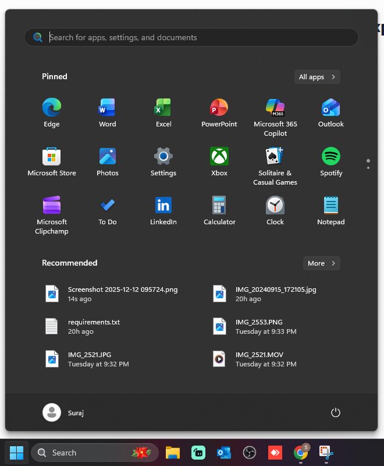
Task: Open IMG_2553.PNG from Recommended
Action: 255,327
